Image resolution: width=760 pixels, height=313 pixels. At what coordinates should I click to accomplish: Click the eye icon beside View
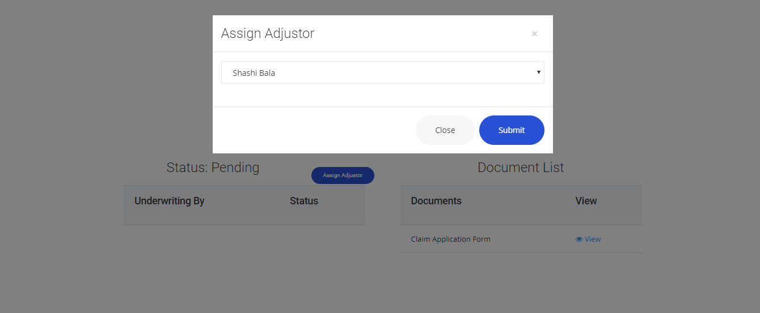(579, 239)
